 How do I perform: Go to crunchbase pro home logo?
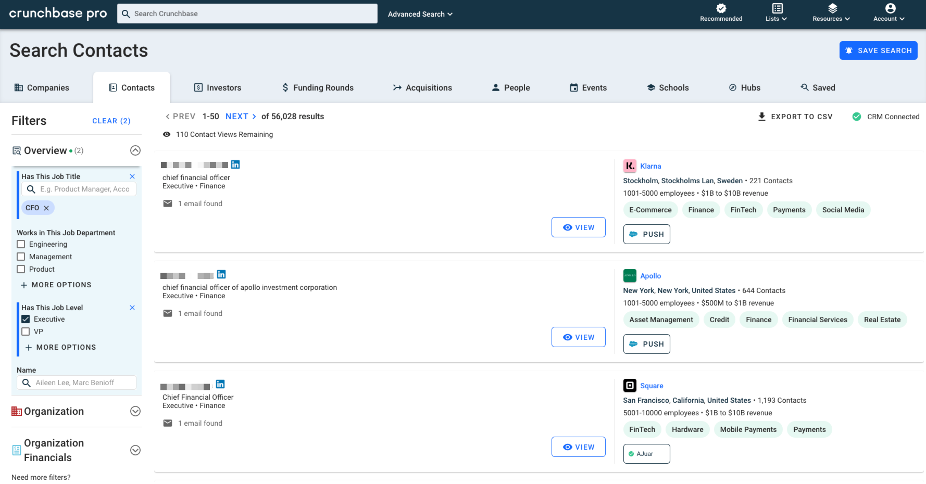pyautogui.click(x=58, y=14)
